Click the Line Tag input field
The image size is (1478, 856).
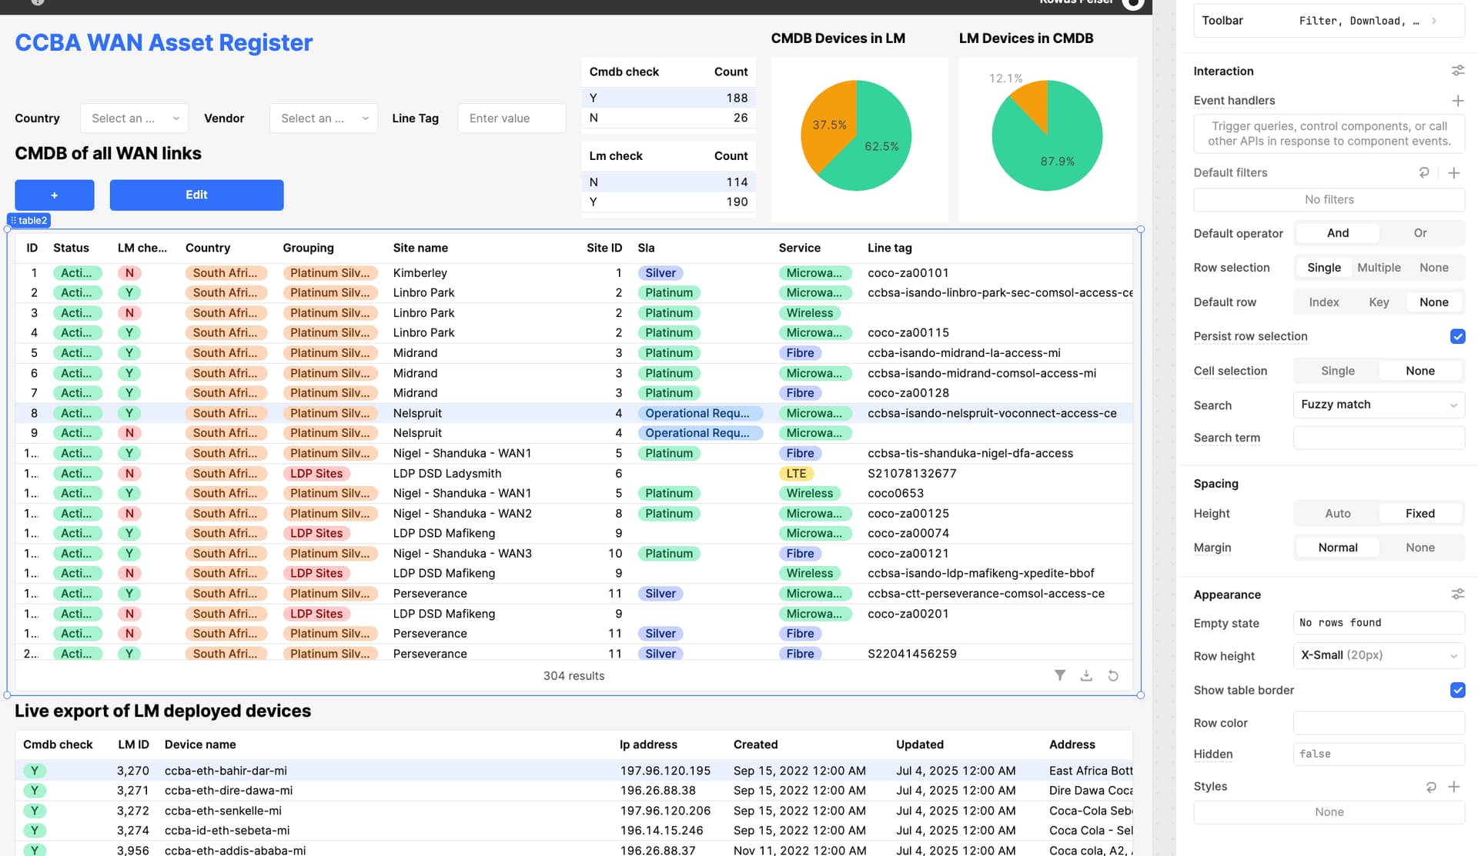pyautogui.click(x=511, y=118)
